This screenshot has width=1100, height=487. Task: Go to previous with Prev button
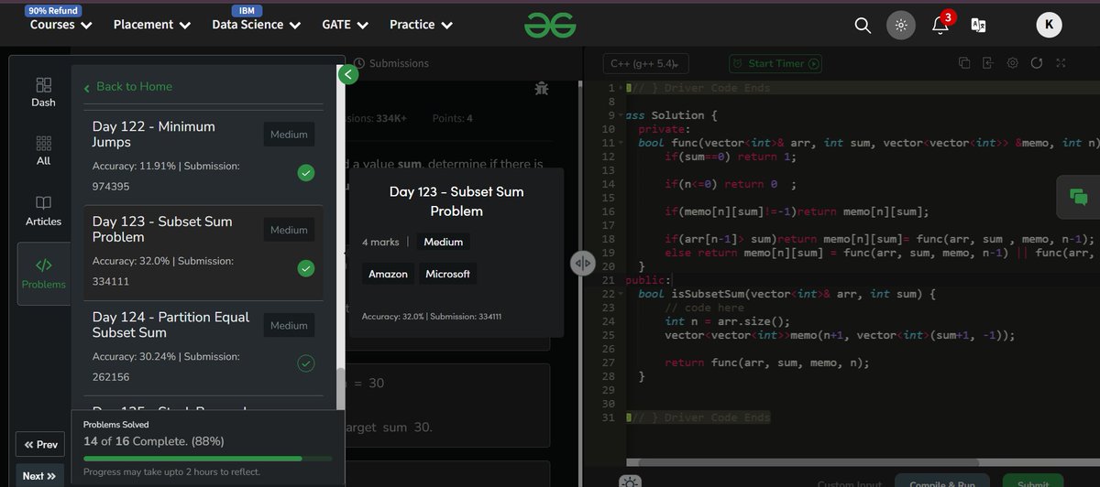[39, 445]
